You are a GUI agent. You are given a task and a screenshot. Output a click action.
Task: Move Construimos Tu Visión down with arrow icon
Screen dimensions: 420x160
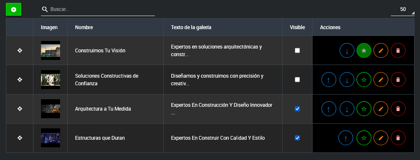tap(347, 51)
